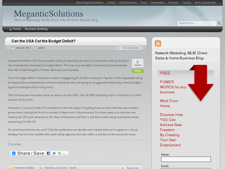Open the Contact page
225x169 pixels.
[x=111, y=2]
